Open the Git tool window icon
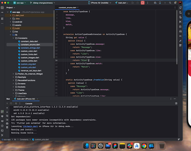191x151 pixels. (2, 135)
